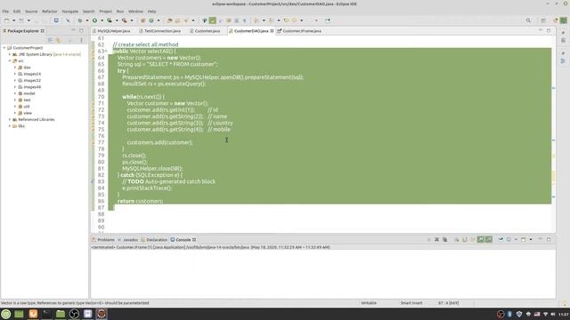Click the New Java Class toolbar icon
Image resolution: width=570 pixels, height=320 pixels.
tap(151, 20)
